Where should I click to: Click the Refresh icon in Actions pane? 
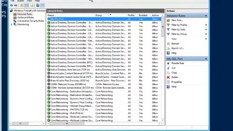tap(168, 44)
